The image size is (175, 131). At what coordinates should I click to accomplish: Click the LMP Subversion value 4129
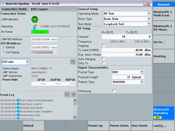click(x=34, y=76)
